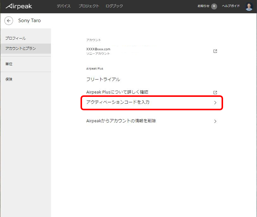
Task: Click external link icon beside Airpeak Plus details
Action: (x=215, y=92)
